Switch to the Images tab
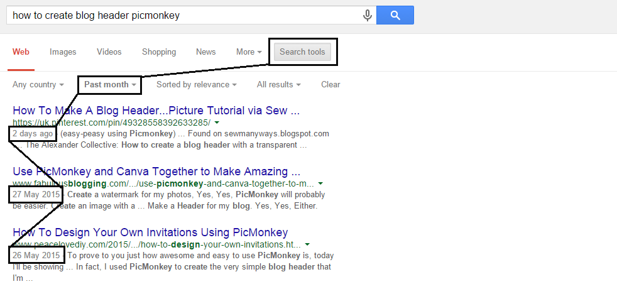The width and height of the screenshot is (617, 289). [x=63, y=52]
